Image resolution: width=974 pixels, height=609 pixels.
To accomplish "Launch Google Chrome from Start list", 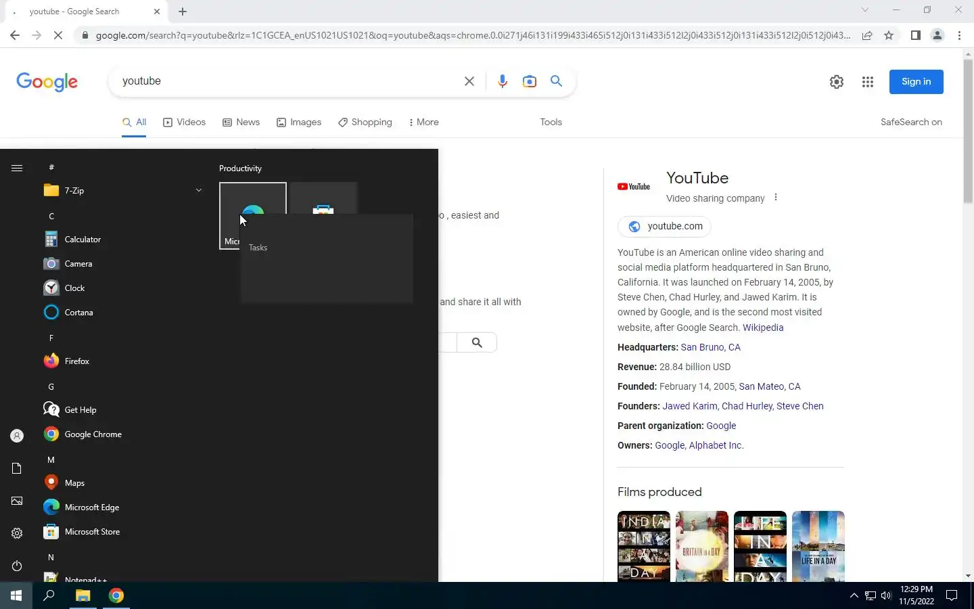I will coord(122,434).
